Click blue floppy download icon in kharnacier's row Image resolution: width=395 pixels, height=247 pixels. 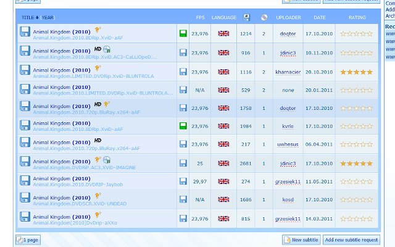click(183, 72)
